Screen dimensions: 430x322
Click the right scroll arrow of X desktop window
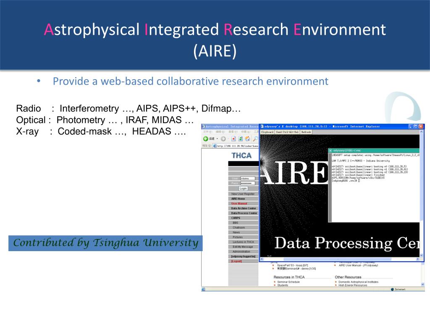418,259
